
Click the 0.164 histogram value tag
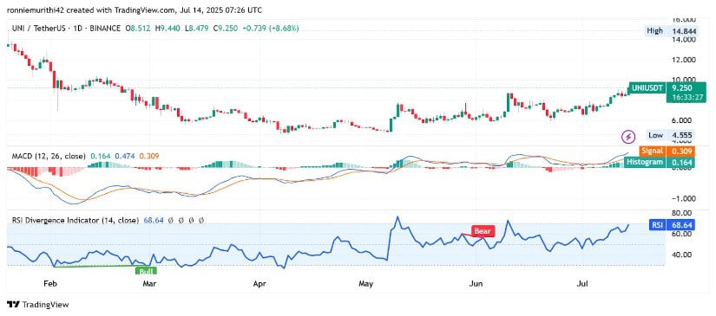(680, 162)
